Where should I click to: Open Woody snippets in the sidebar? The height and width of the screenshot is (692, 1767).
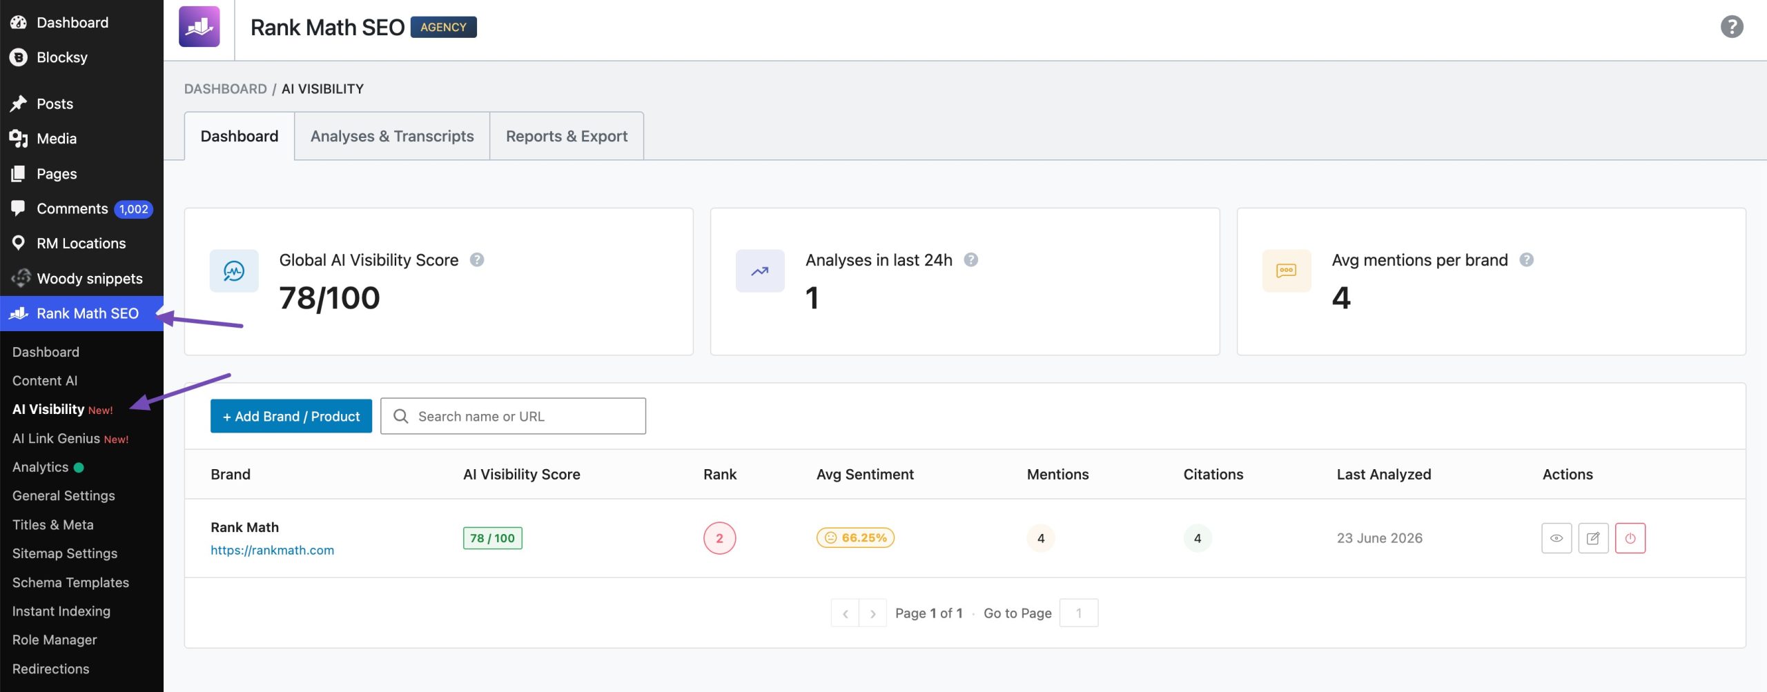(x=81, y=279)
